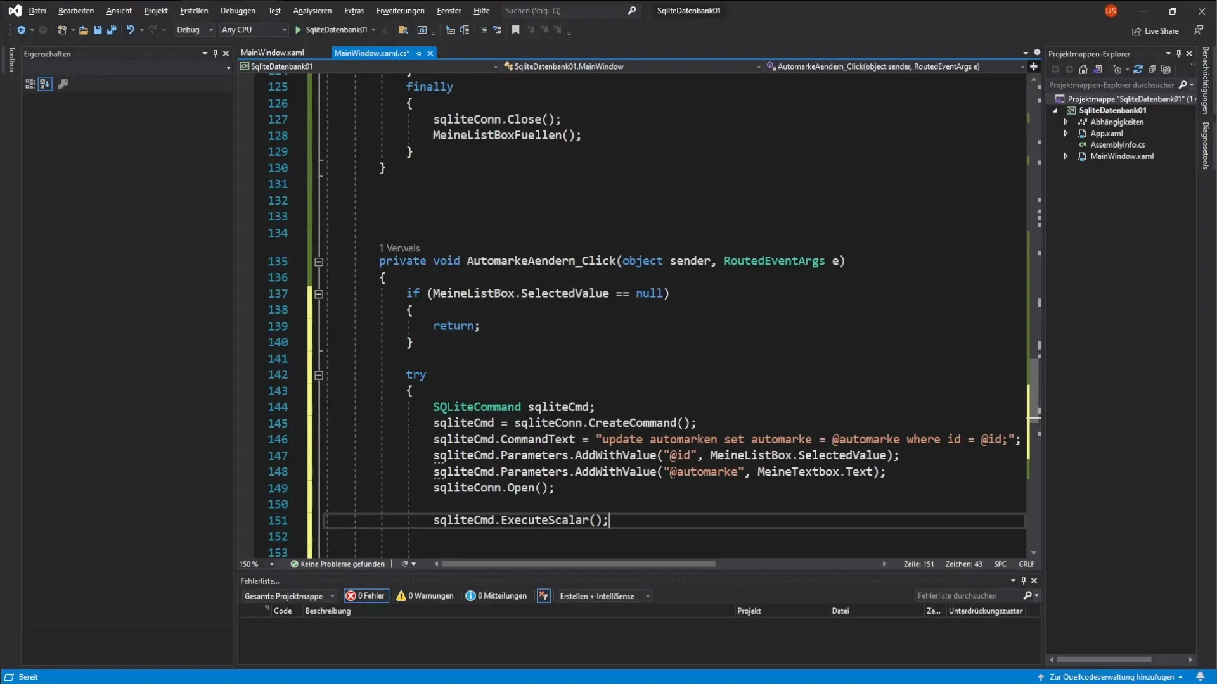Click the Save All icon
The height and width of the screenshot is (684, 1217).
pyautogui.click(x=112, y=30)
